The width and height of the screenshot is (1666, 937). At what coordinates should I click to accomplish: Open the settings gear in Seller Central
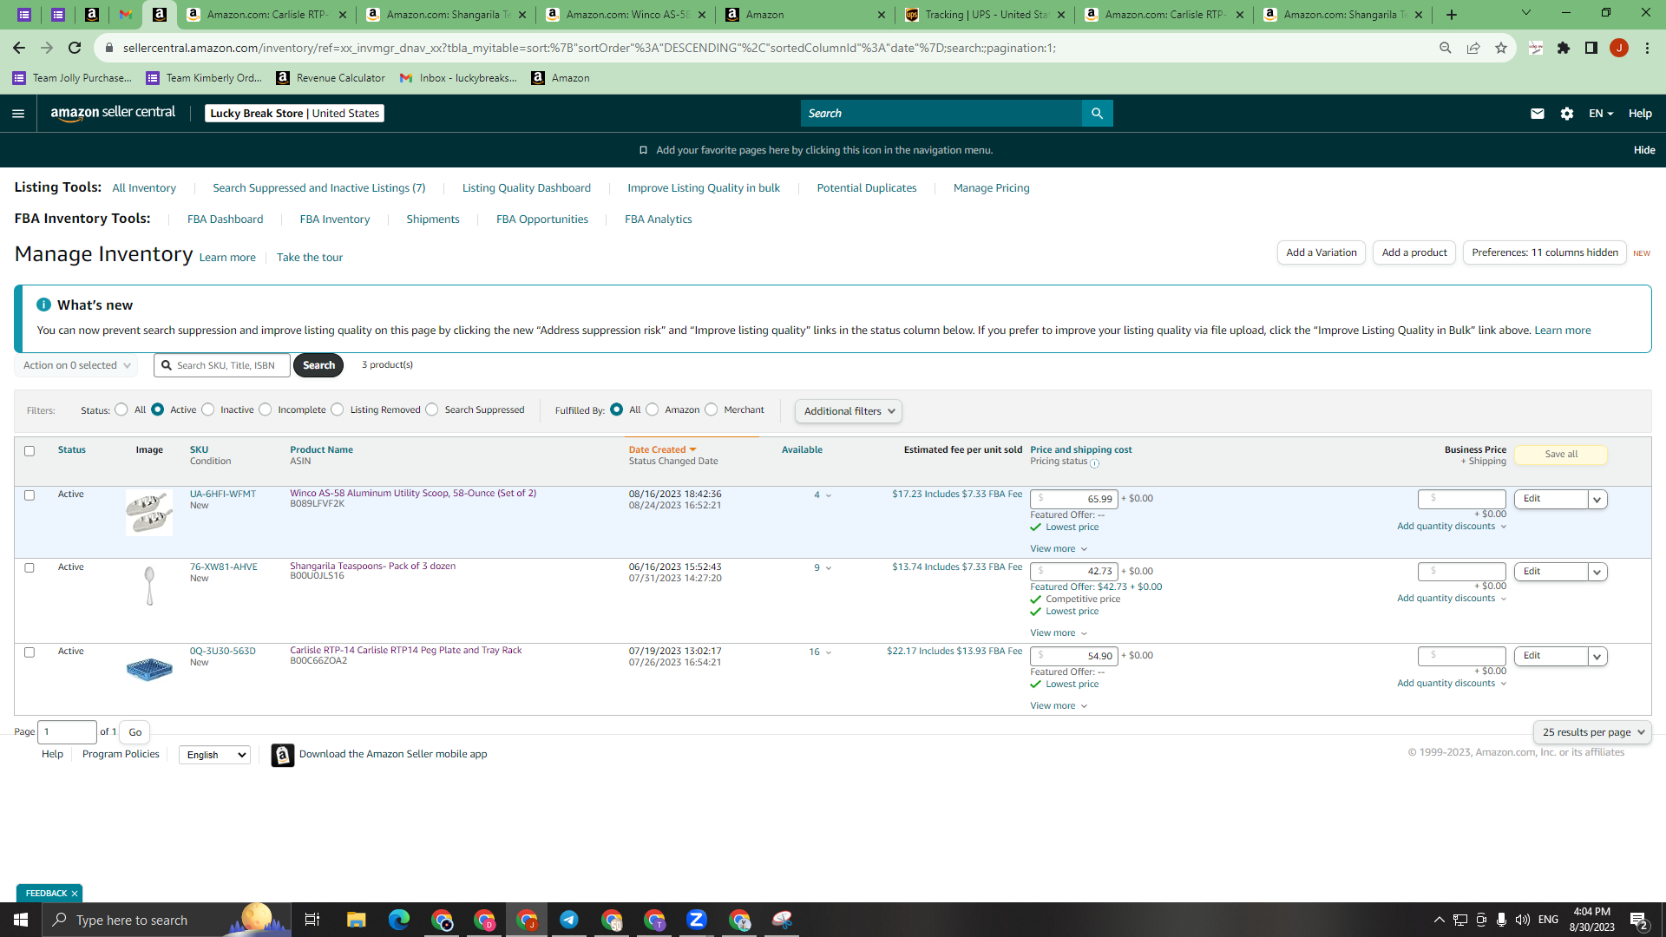(1567, 114)
